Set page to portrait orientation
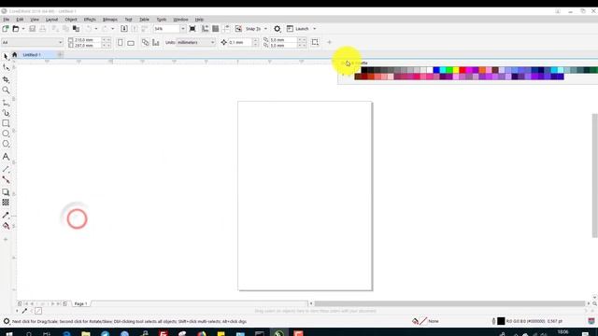The image size is (598, 336). [121, 42]
